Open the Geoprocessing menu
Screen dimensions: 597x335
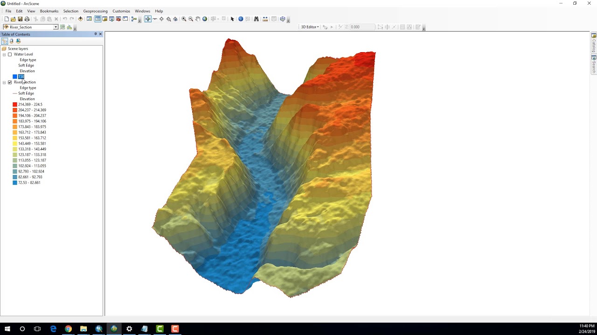pos(95,11)
